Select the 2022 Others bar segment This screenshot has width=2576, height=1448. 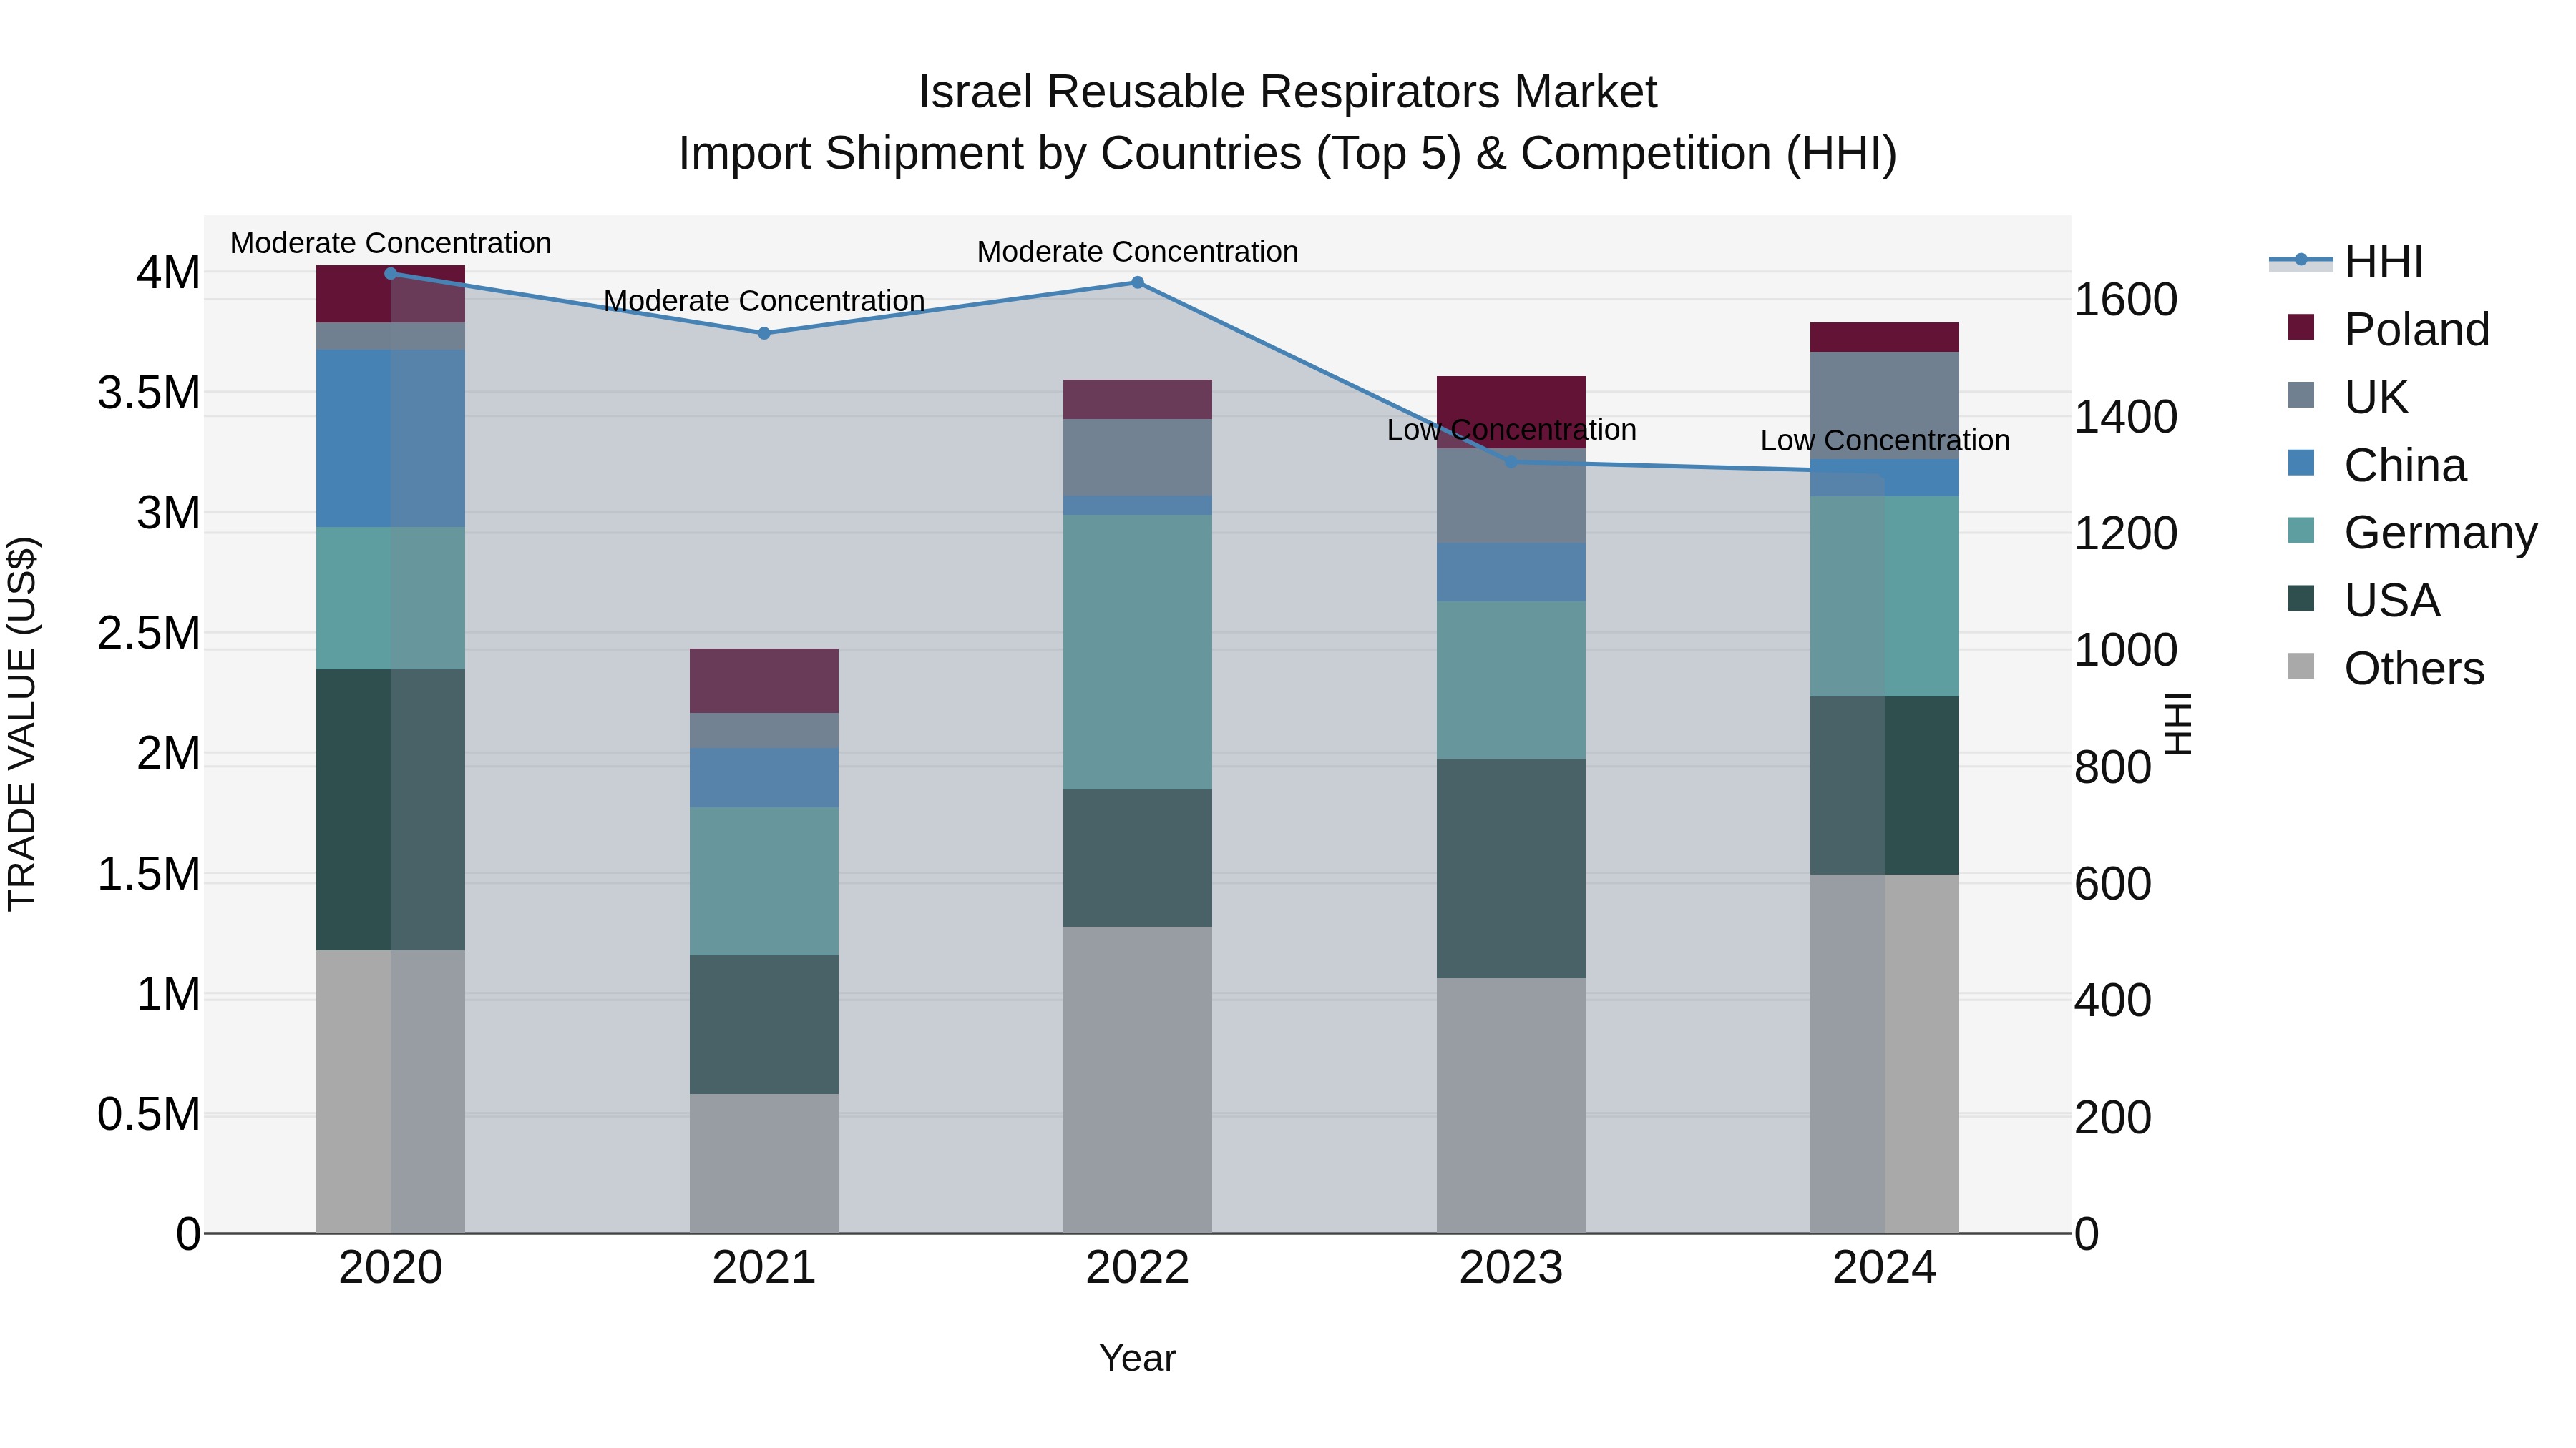pos(1137,1079)
